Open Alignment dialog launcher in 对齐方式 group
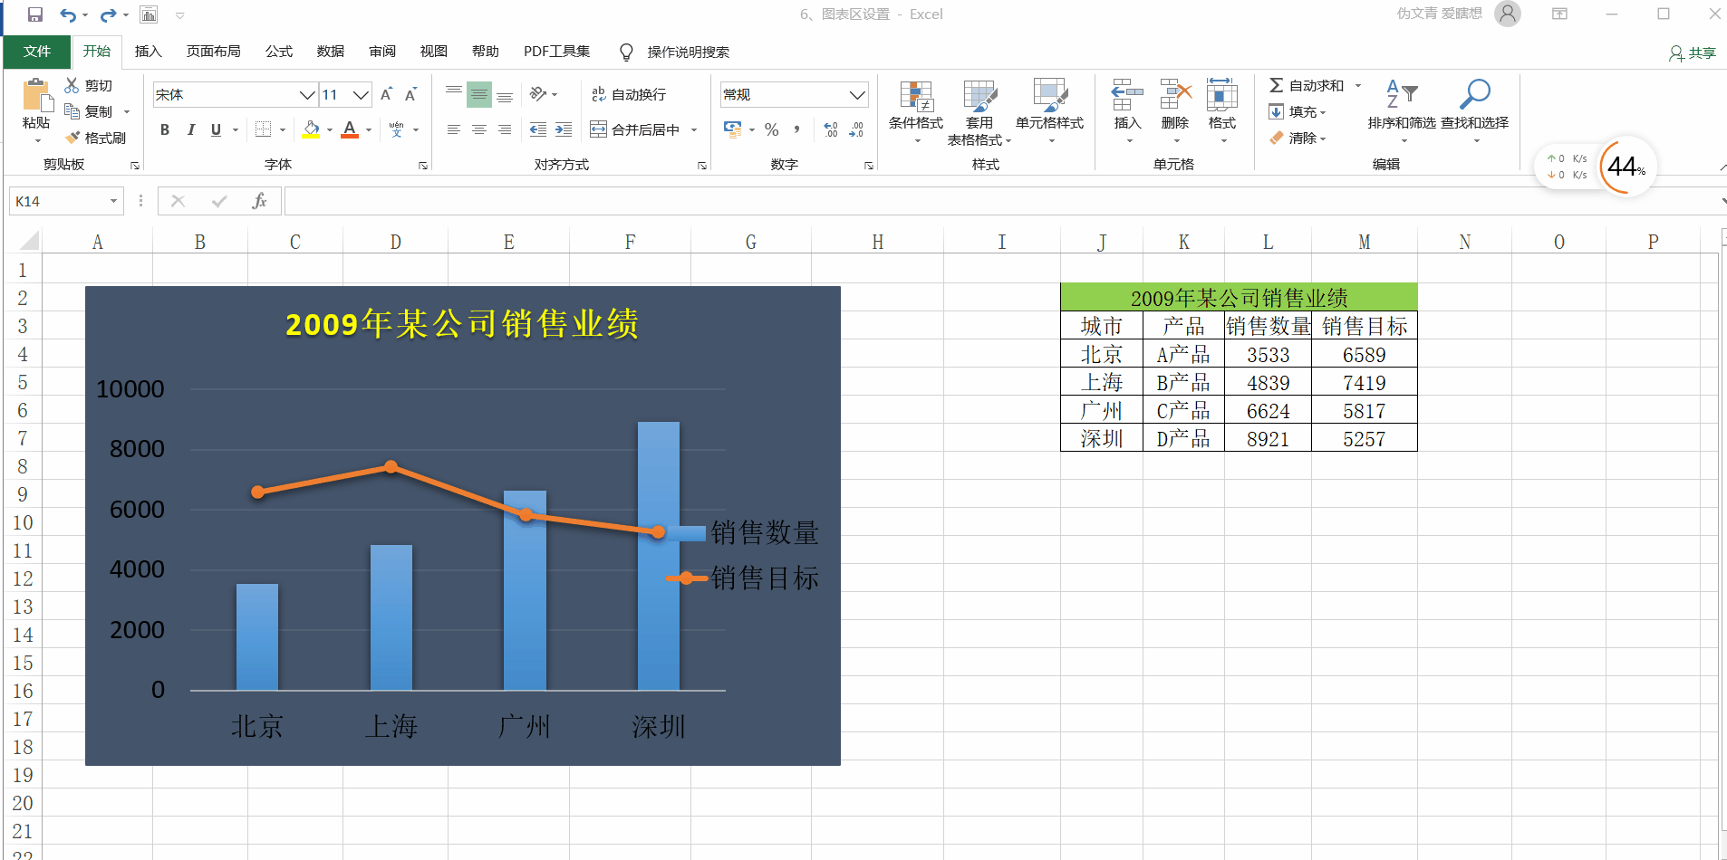 (x=702, y=166)
